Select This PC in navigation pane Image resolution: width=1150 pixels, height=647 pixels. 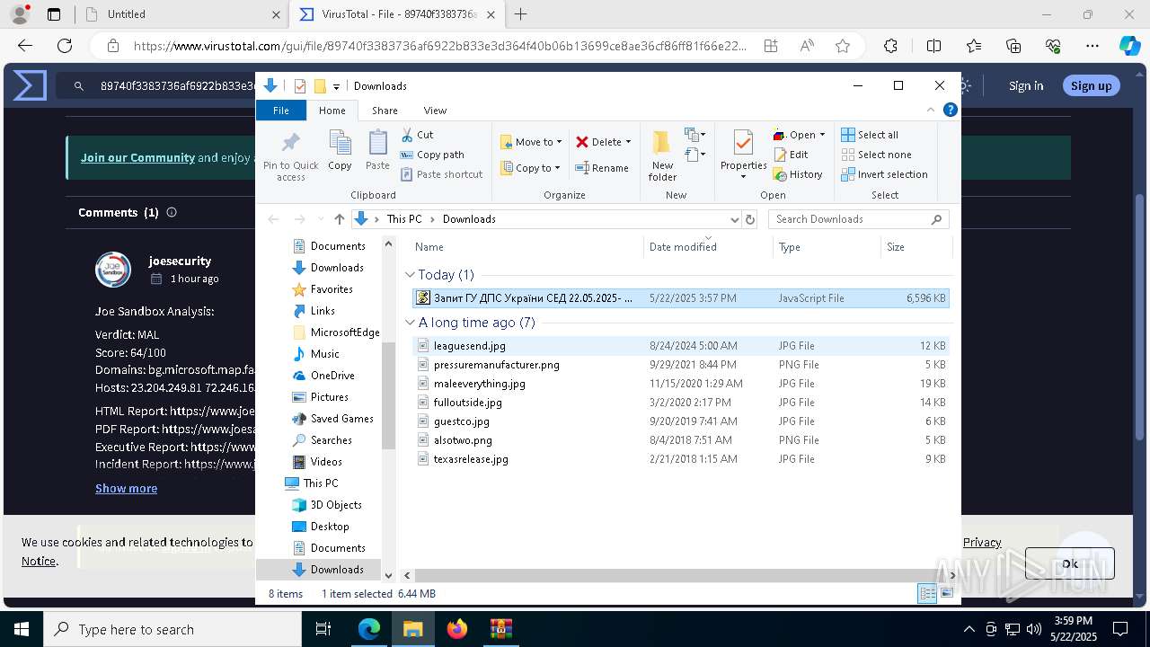(320, 483)
